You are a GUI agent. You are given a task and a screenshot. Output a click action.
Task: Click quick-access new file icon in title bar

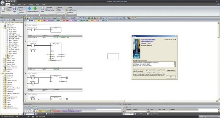click(x=7, y=1)
